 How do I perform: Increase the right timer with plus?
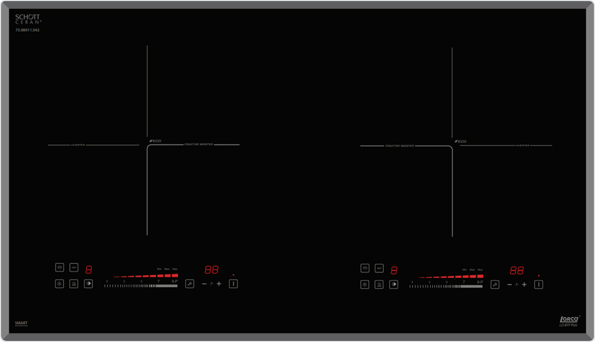pos(524,284)
